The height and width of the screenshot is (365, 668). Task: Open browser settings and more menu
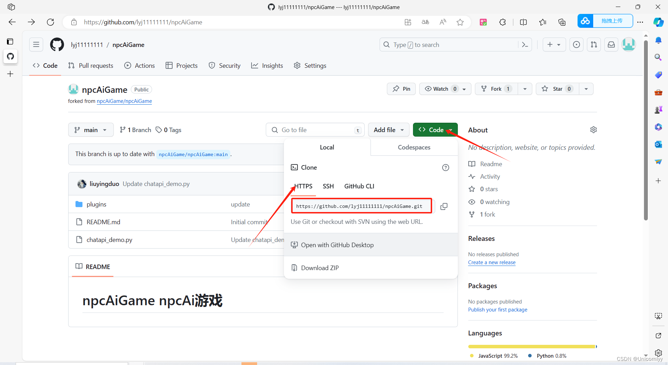click(x=640, y=22)
